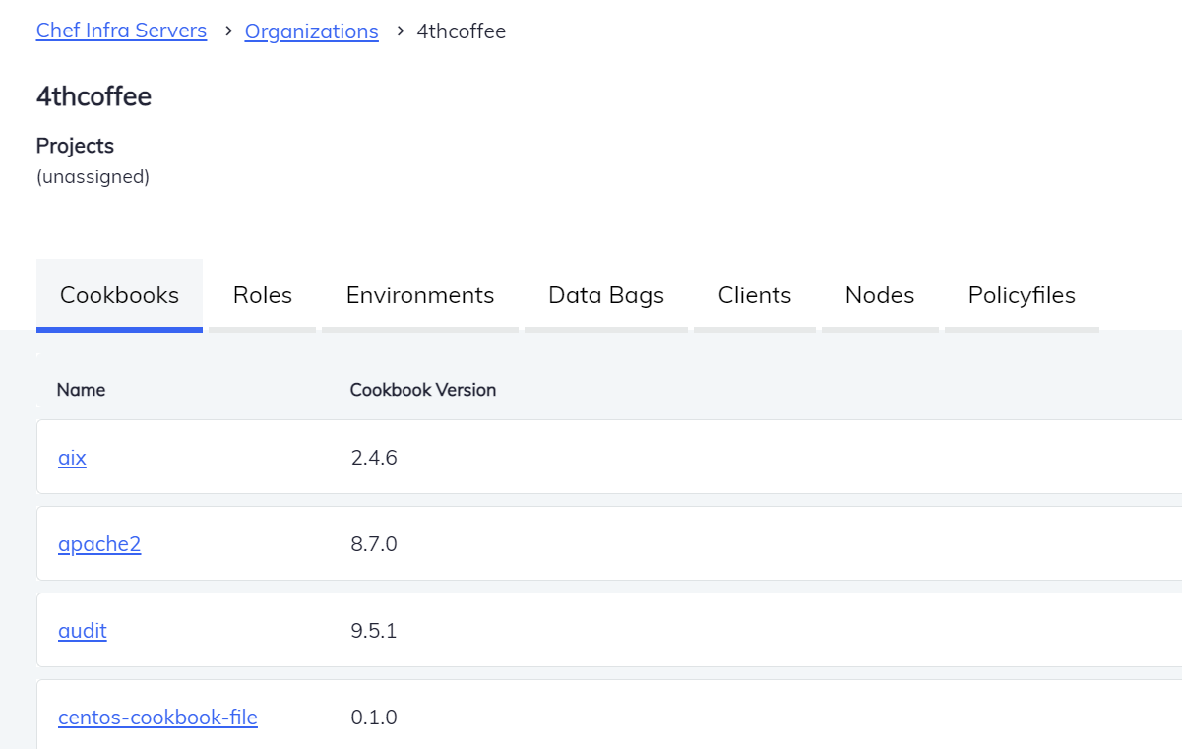Select the Cookbooks tab
Viewport: 1182px width, 749px height.
pos(119,295)
